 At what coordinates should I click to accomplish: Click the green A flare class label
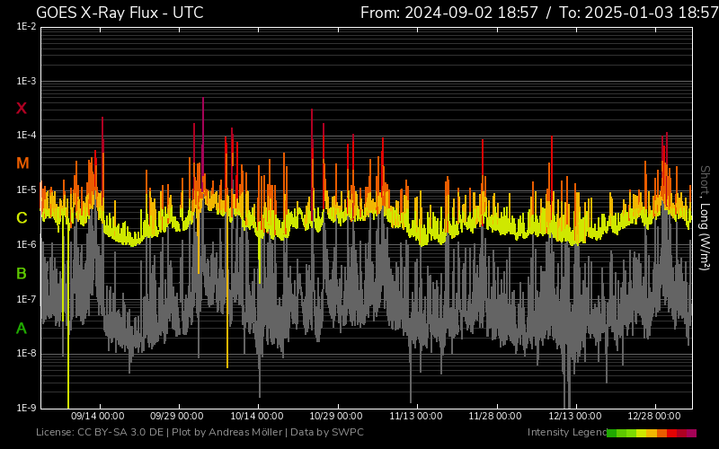[x=22, y=329]
